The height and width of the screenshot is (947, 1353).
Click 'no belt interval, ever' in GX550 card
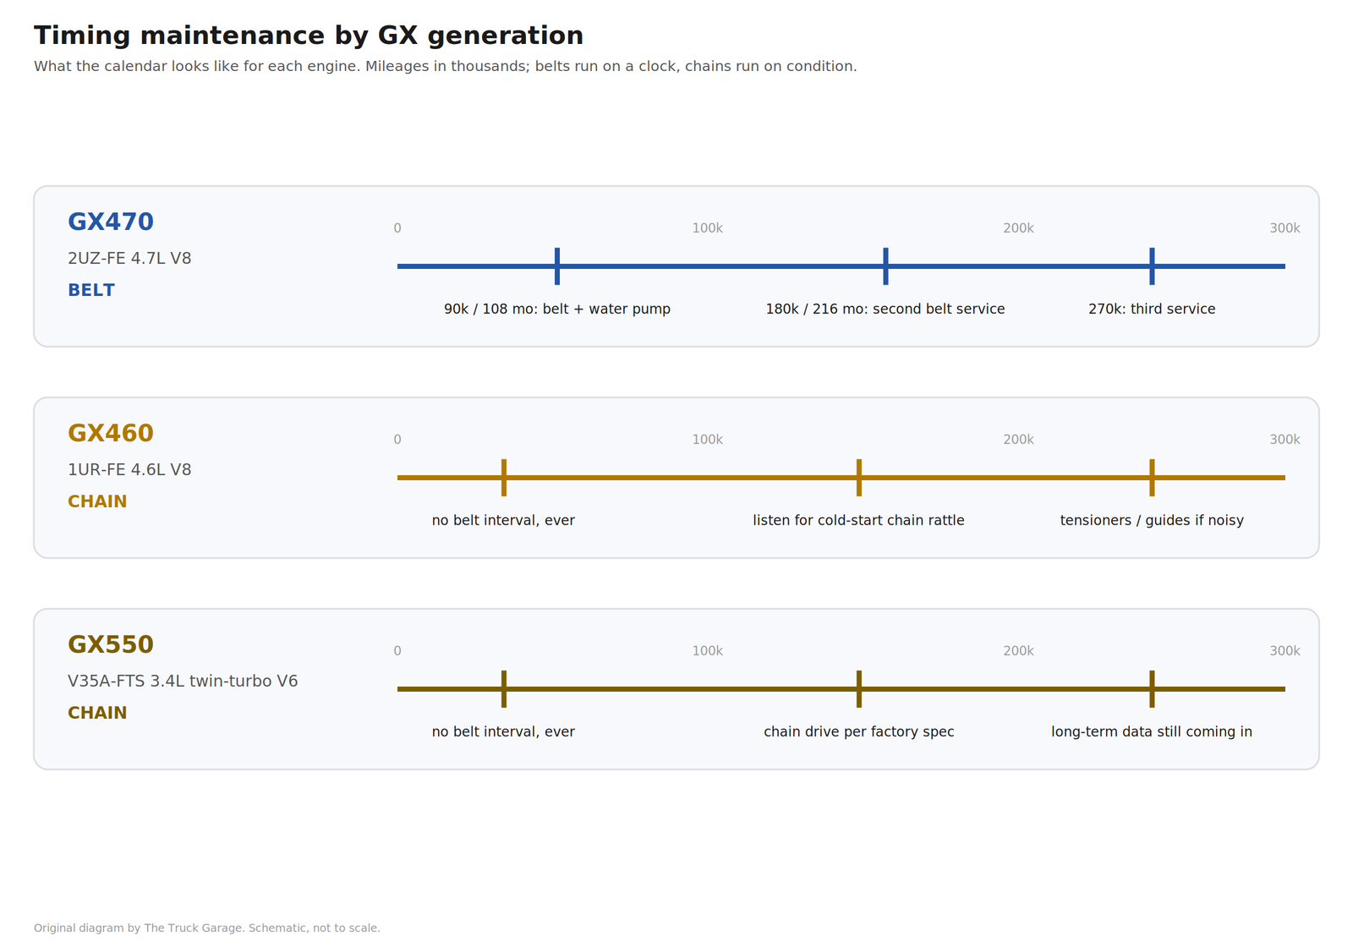[x=503, y=732]
